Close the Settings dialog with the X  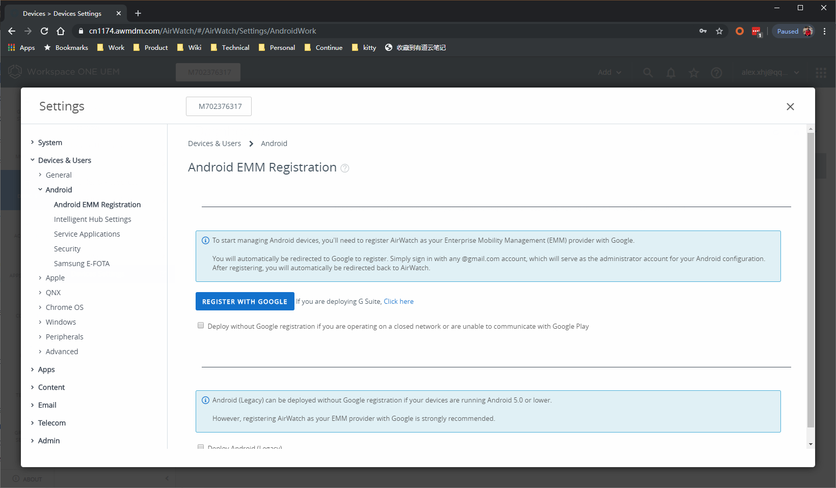click(x=790, y=106)
